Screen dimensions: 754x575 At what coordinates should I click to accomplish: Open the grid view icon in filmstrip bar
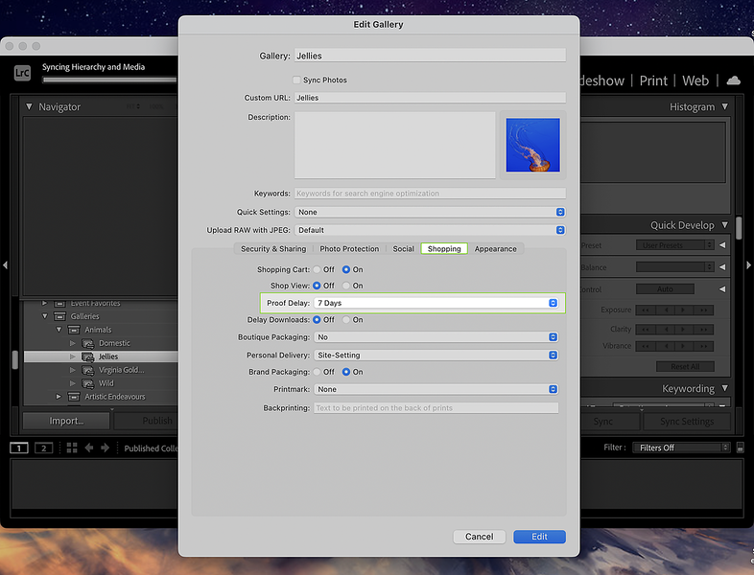pos(72,448)
